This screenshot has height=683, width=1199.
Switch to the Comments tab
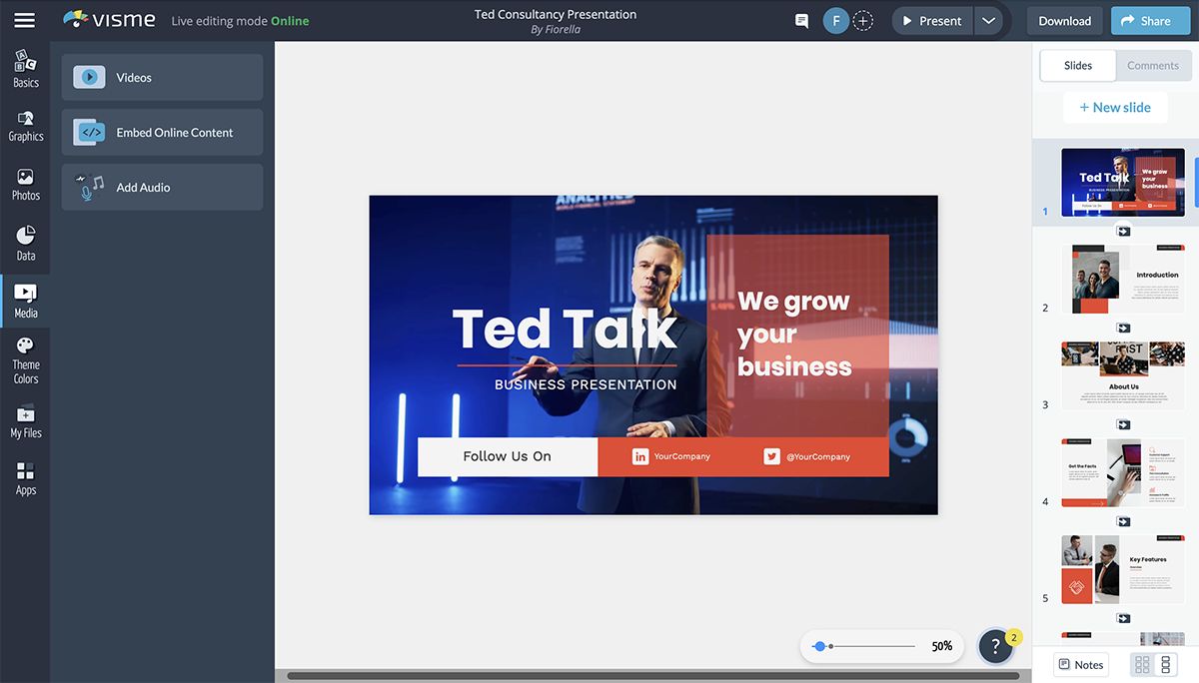(x=1152, y=66)
